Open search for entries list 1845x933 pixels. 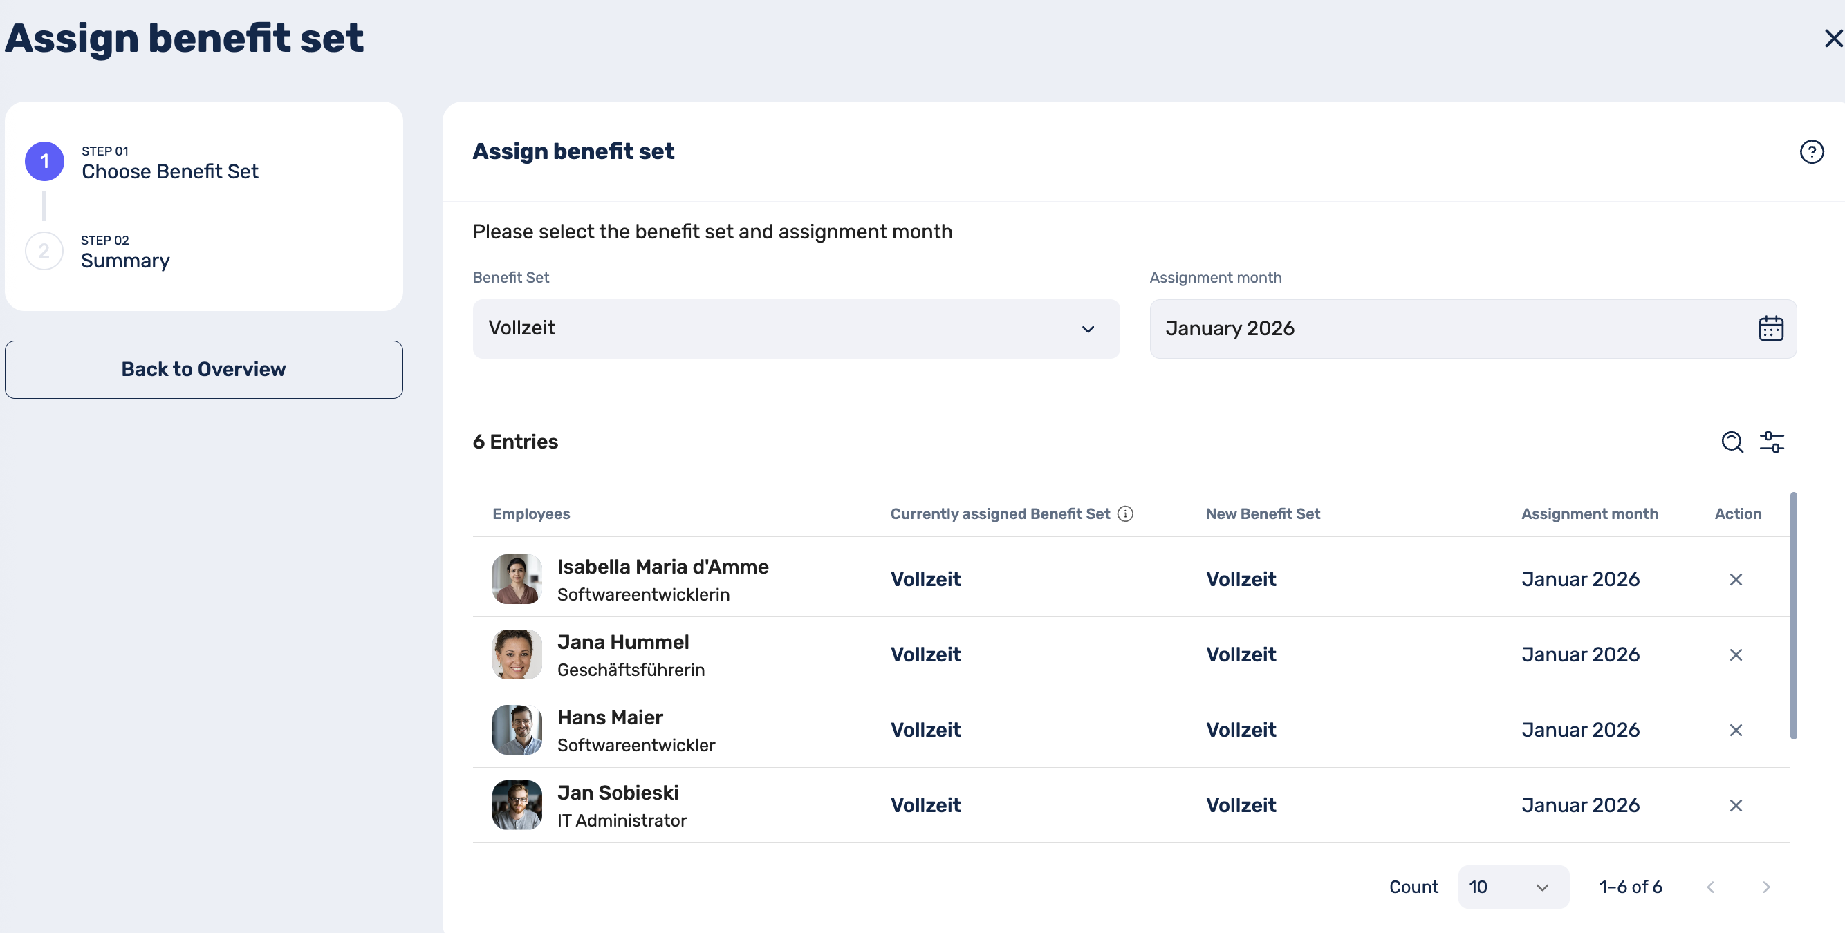(x=1731, y=442)
